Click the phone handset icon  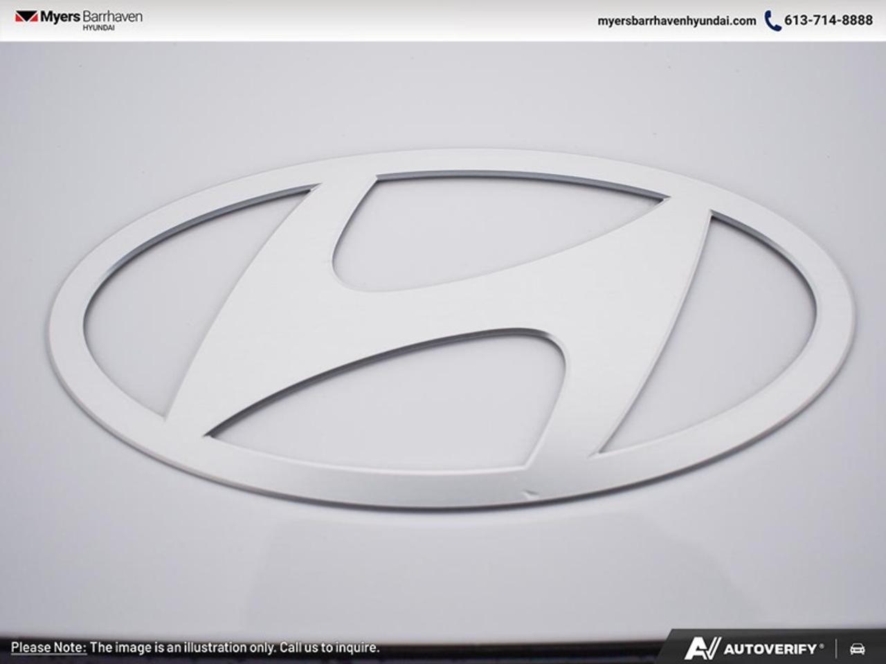772,21
